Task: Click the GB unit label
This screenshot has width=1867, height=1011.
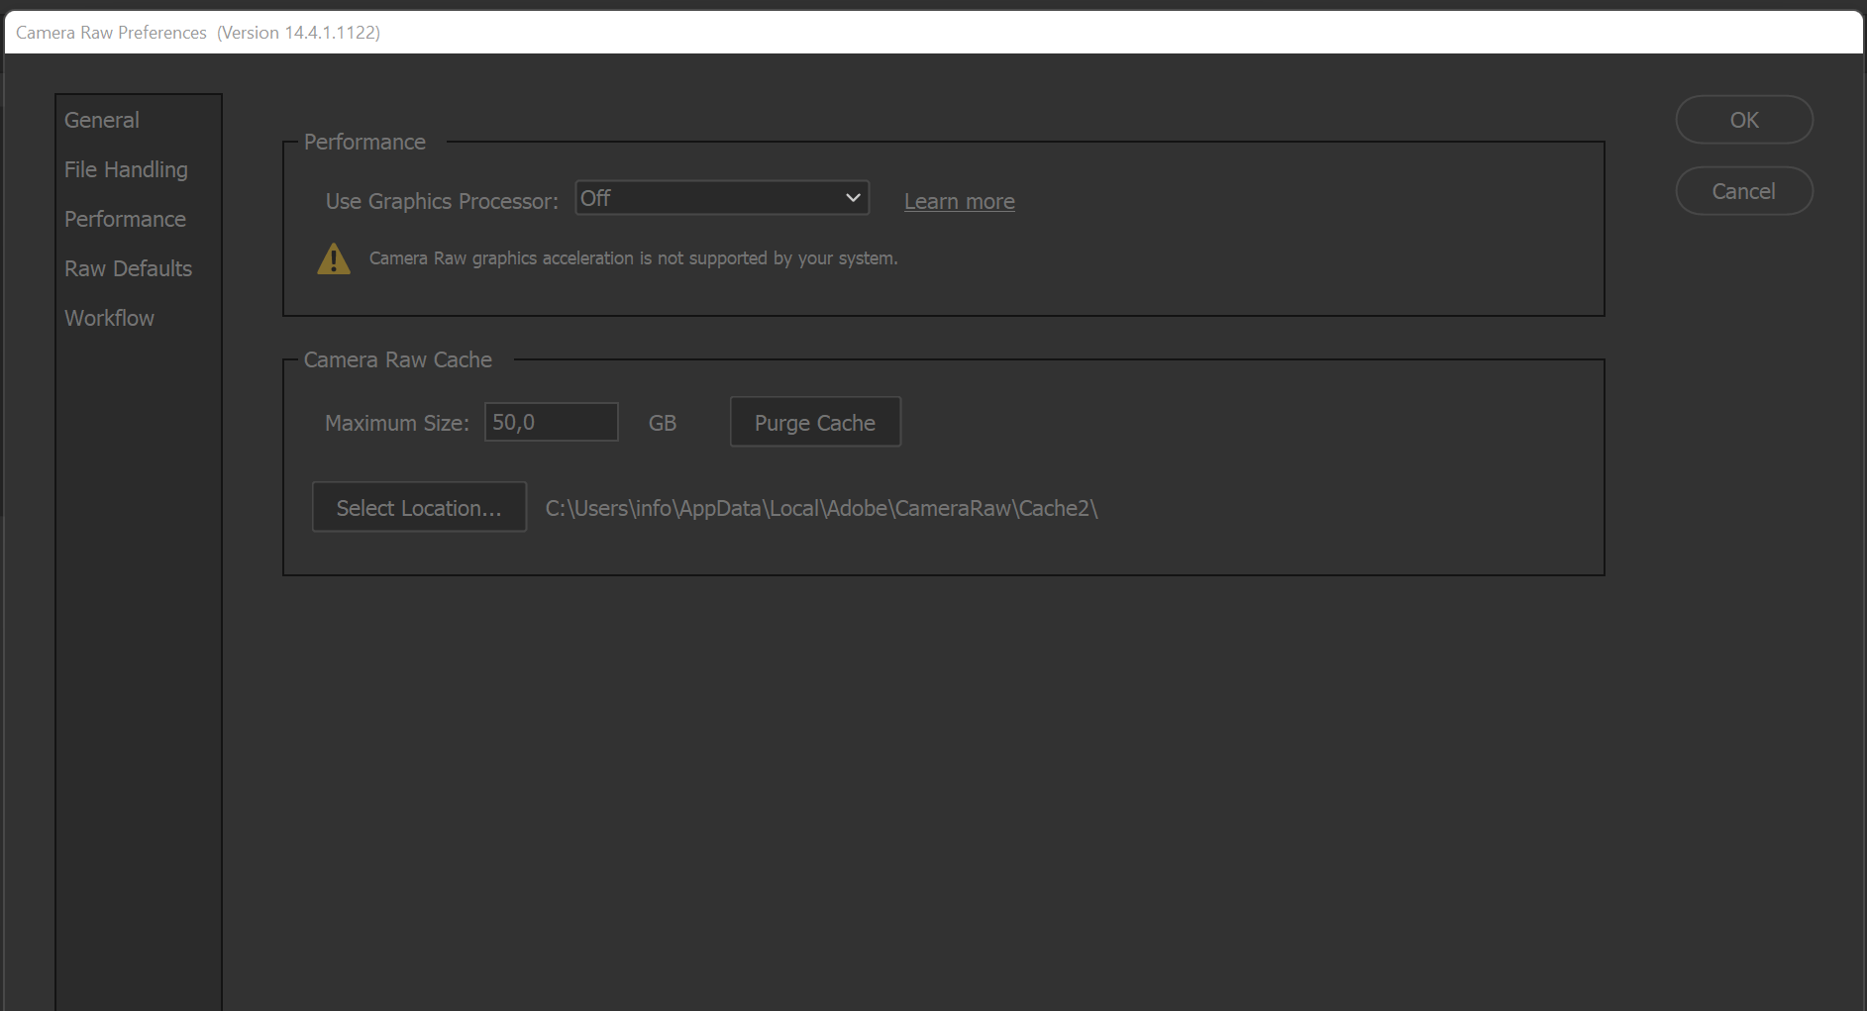Action: tap(662, 422)
